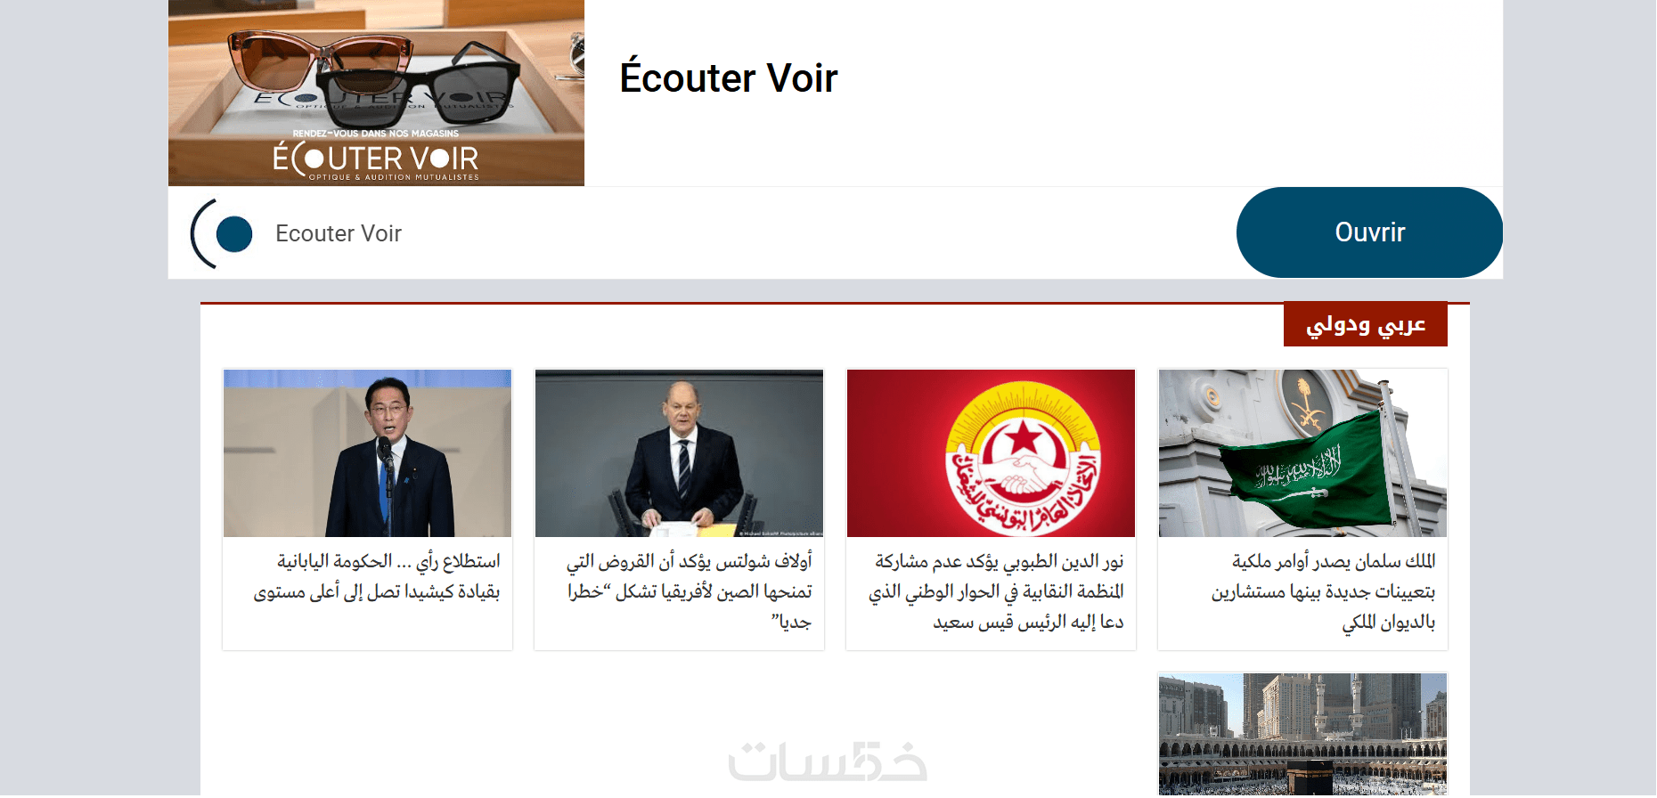
Task: Click the Saudi emblem on the building image
Action: (1303, 401)
